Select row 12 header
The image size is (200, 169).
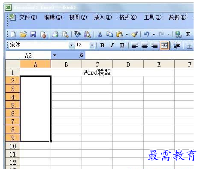coord(12,162)
